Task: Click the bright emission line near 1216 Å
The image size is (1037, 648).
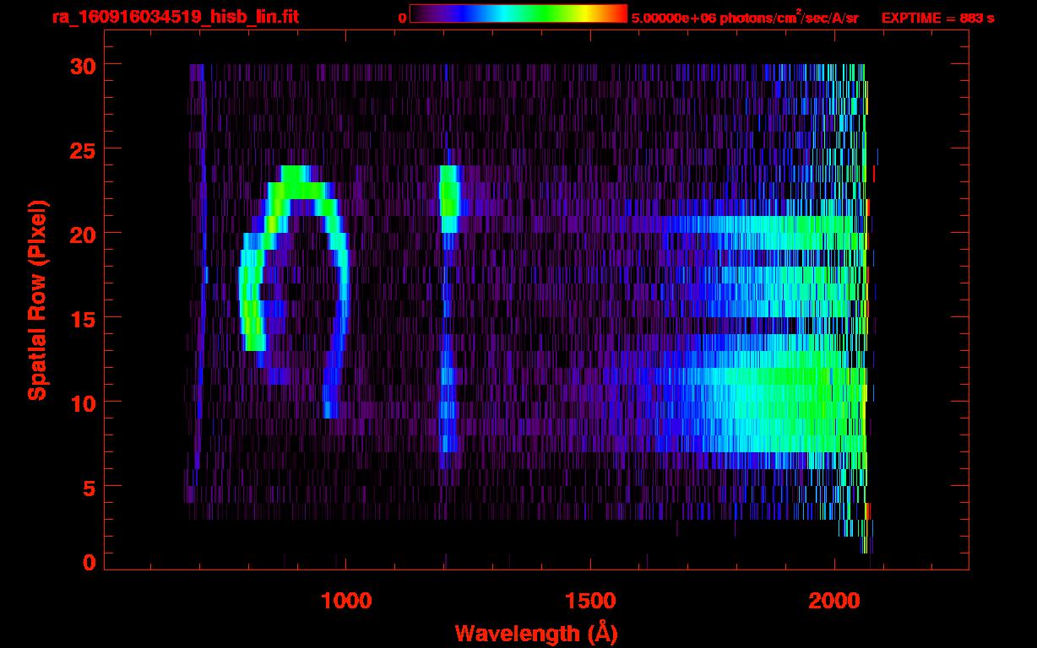Action: coord(449,199)
